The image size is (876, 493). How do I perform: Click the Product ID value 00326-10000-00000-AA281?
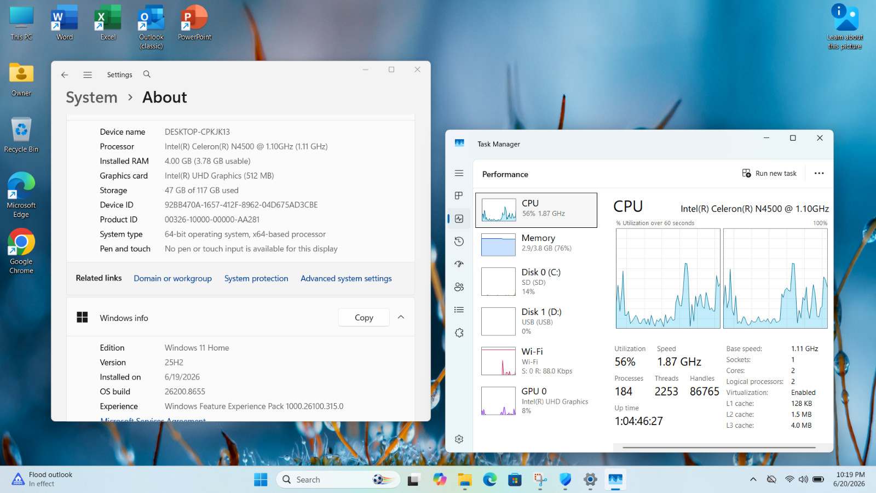point(212,220)
